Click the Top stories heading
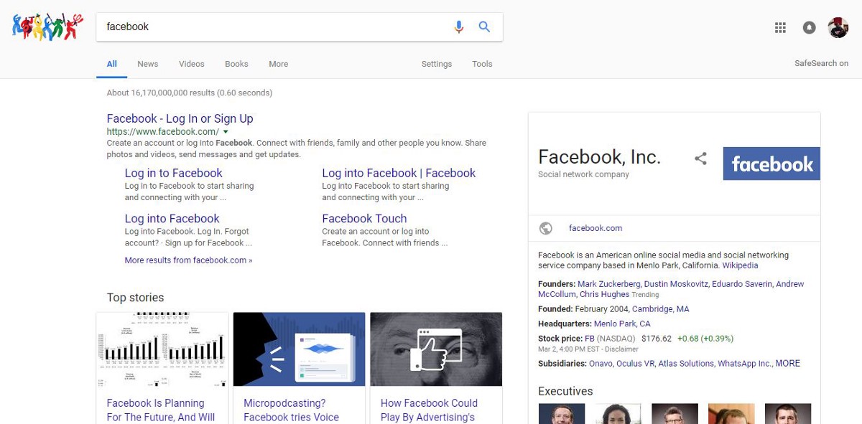This screenshot has height=424, width=862. click(135, 298)
